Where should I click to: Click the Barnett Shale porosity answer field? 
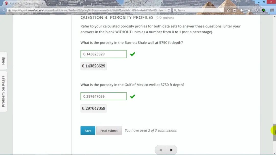coord(103,54)
